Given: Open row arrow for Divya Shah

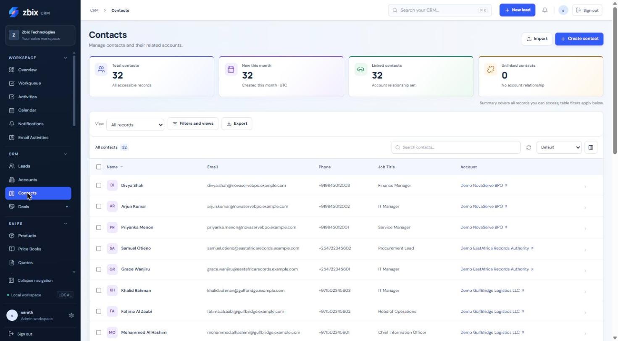Looking at the screenshot, I should click(x=585, y=186).
